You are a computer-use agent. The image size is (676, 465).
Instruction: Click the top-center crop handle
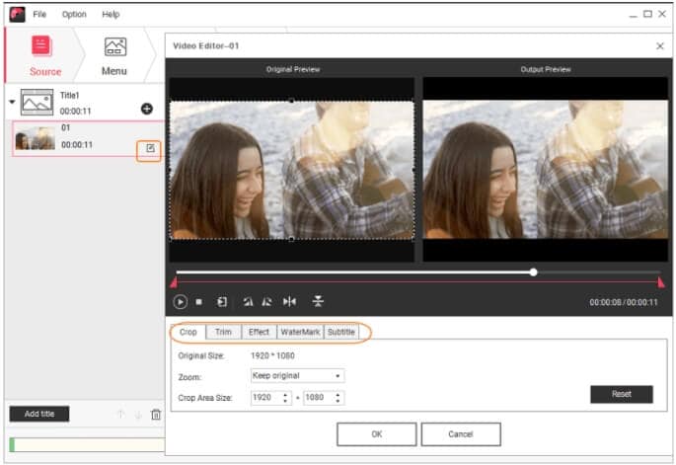tap(292, 101)
